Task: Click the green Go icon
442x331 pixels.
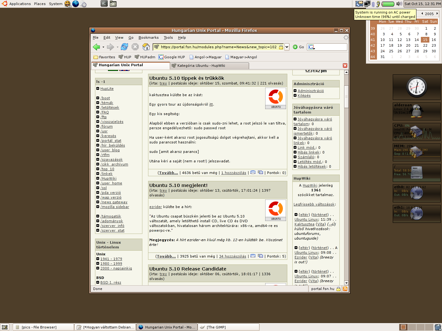Action: click(x=295, y=47)
